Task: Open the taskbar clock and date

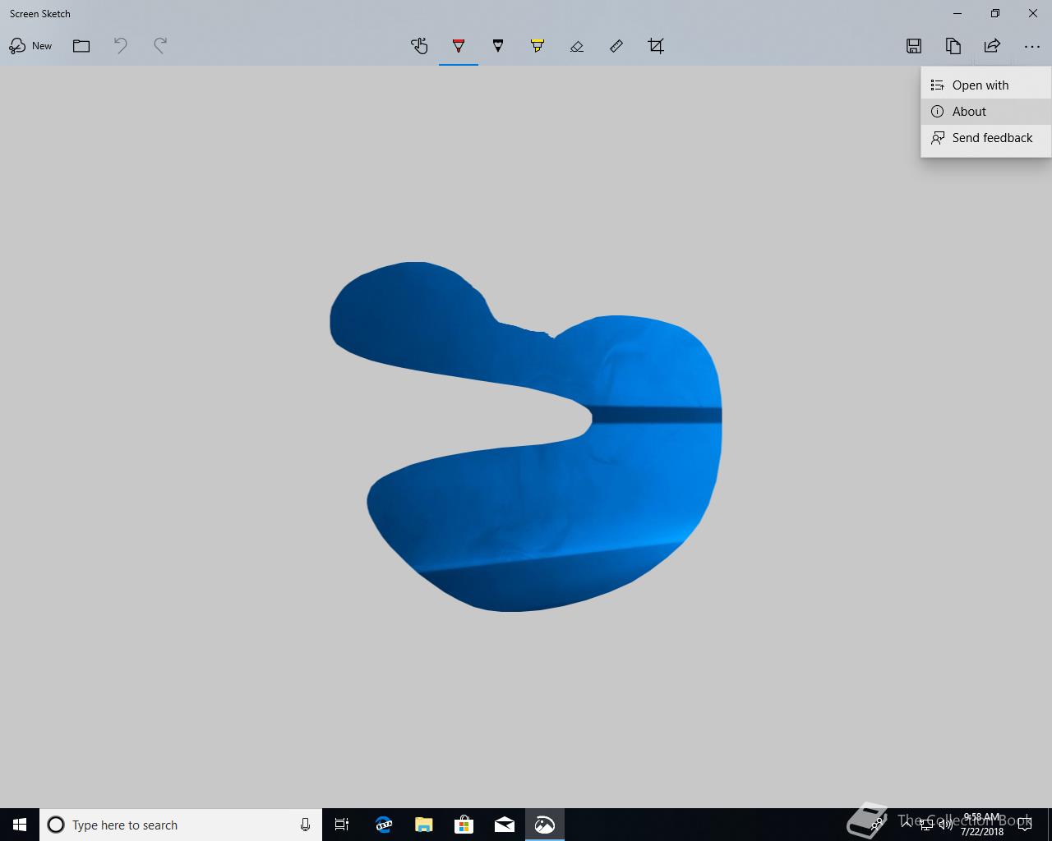Action: click(982, 825)
